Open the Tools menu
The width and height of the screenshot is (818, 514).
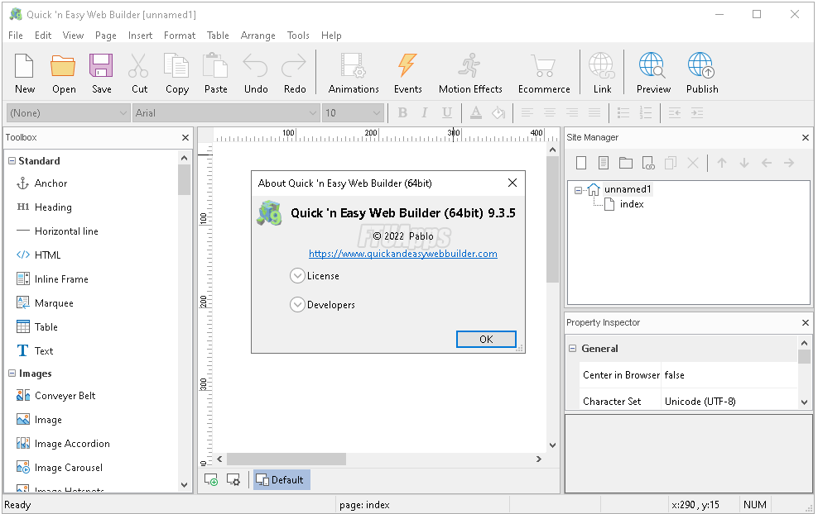(x=298, y=36)
